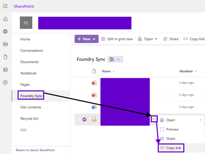Open the Name column dropdown arrow
The height and width of the screenshot is (154, 205).
[114, 71]
